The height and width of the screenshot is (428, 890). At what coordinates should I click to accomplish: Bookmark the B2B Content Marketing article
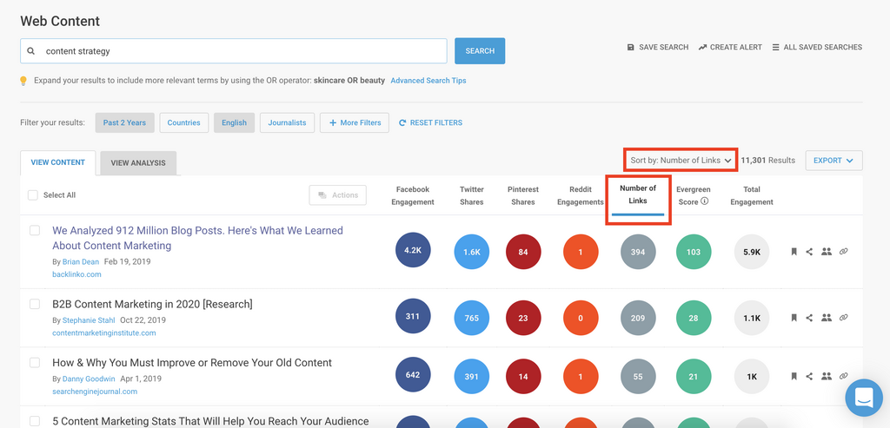click(x=794, y=318)
